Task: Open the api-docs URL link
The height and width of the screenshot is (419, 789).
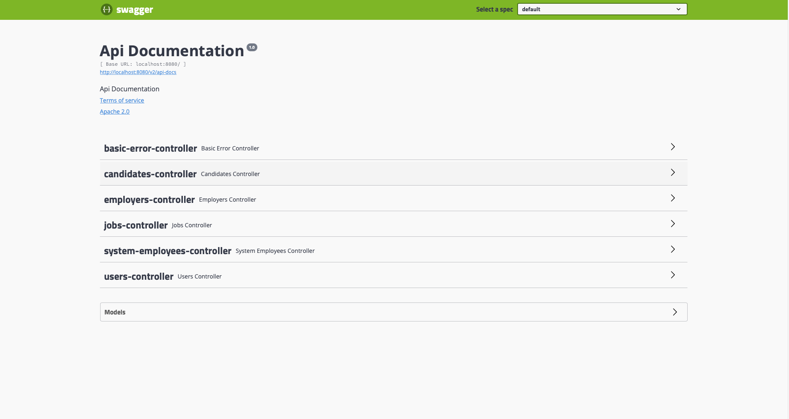Action: click(138, 72)
